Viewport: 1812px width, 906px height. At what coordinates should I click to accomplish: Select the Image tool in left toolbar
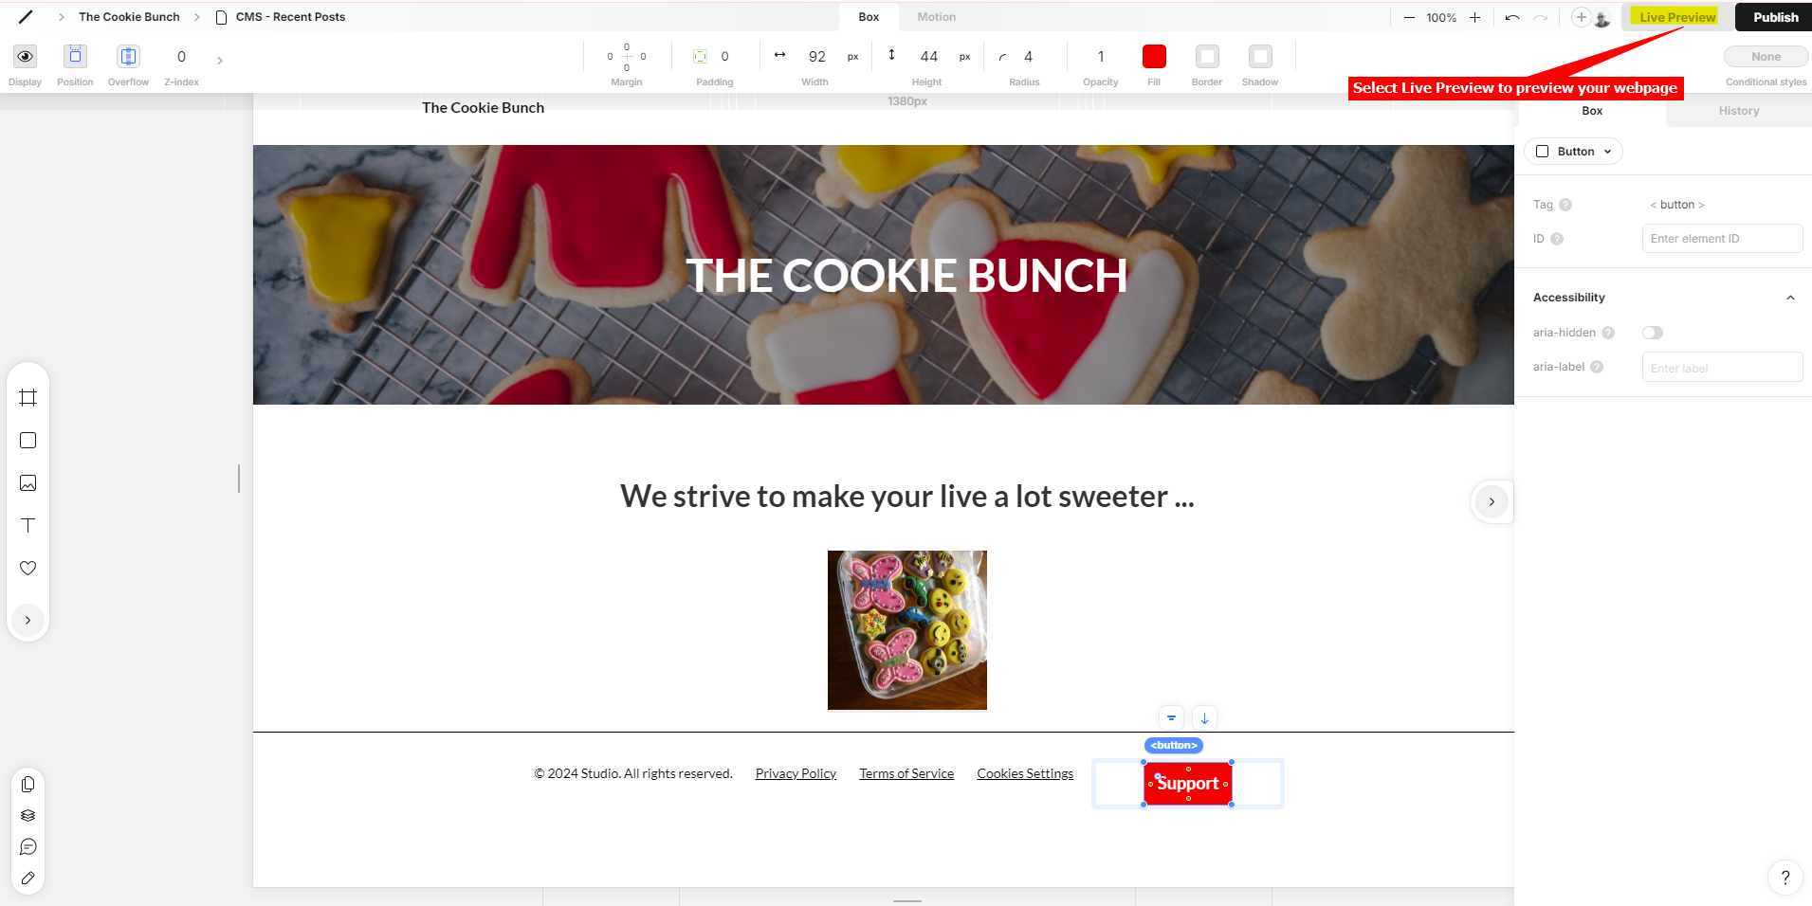pyautogui.click(x=28, y=483)
